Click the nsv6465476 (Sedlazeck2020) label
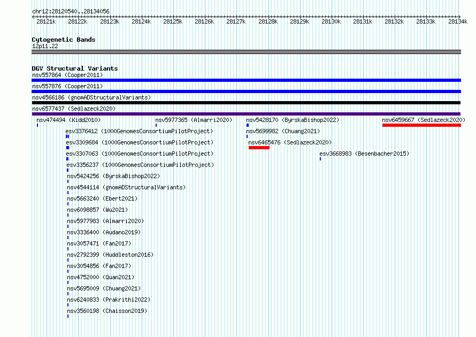This screenshot has width=476, height=337. 290,142
